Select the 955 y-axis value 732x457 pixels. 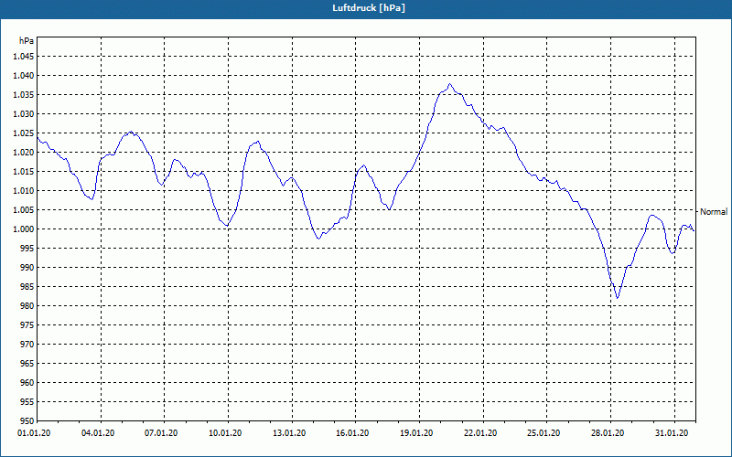click(27, 402)
